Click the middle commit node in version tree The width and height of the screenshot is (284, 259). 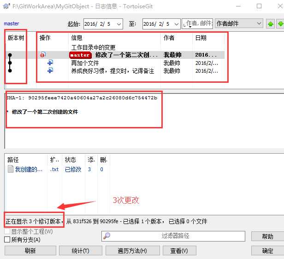[10, 63]
